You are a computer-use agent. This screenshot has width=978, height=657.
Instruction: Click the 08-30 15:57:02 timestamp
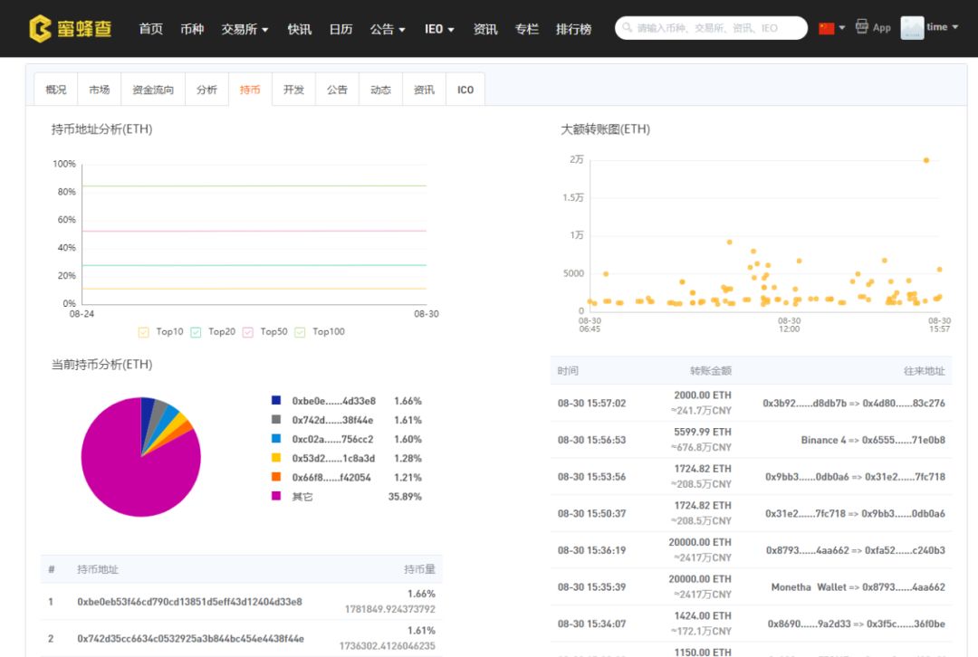tap(591, 404)
